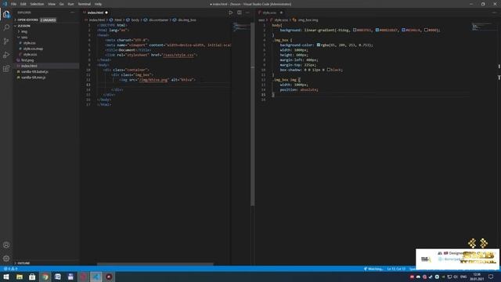Screen dimensions: 501x282
Task: Open the Windows Start menu
Action: pyautogui.click(x=6, y=277)
